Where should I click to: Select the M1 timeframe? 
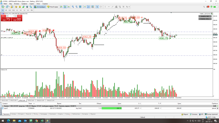[x=2, y=10]
